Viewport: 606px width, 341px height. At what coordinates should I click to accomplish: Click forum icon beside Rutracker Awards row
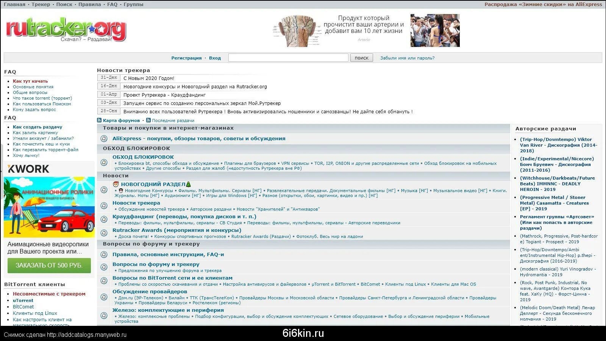[104, 233]
